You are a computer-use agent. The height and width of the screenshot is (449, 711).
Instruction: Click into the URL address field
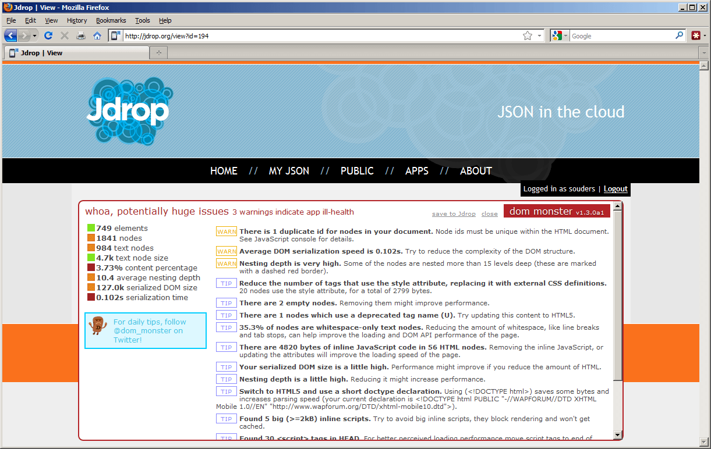click(x=321, y=35)
